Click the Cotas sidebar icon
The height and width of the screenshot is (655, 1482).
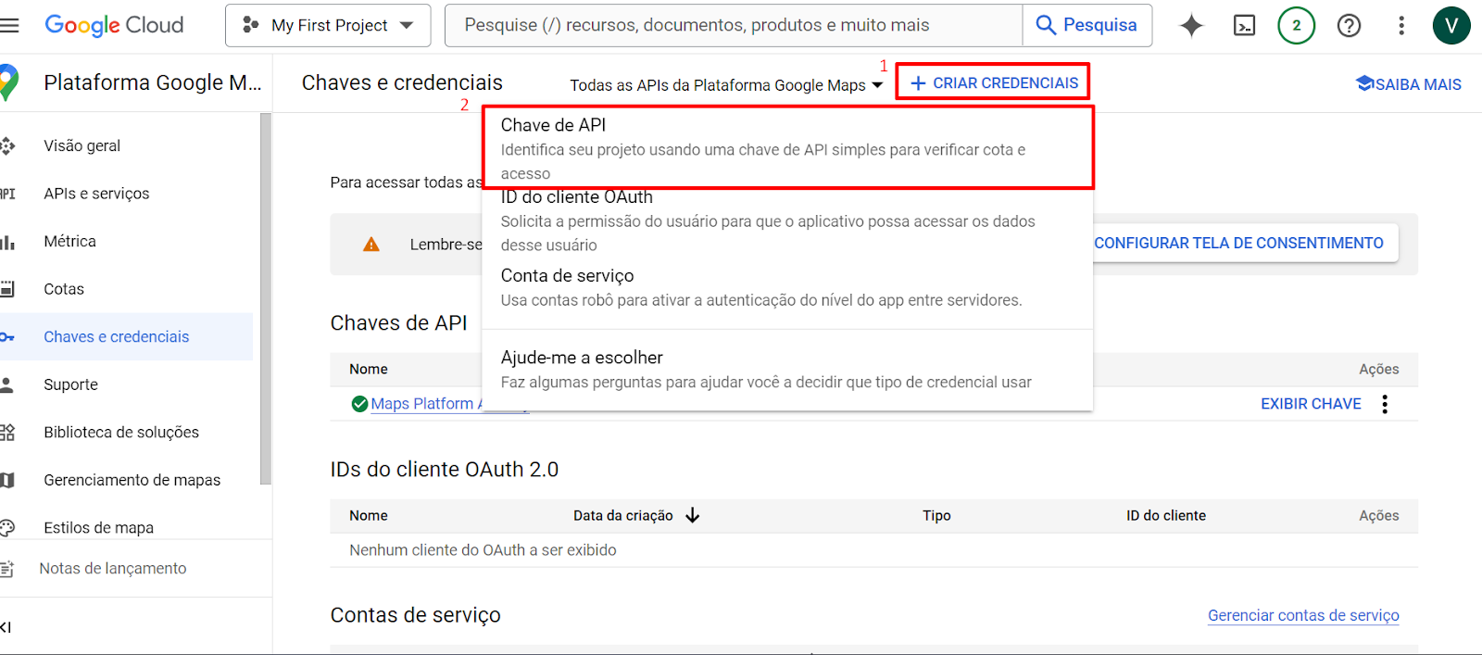tap(7, 289)
